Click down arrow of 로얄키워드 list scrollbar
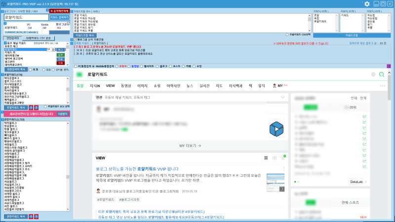Image resolution: width=395 pixels, height=222 pixels. pyautogui.click(x=68, y=103)
